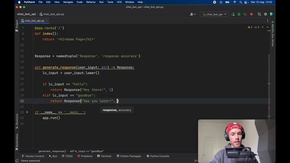The width and height of the screenshot is (290, 163).
Task: Click the run with coverage icon
Action: click(x=245, y=14)
